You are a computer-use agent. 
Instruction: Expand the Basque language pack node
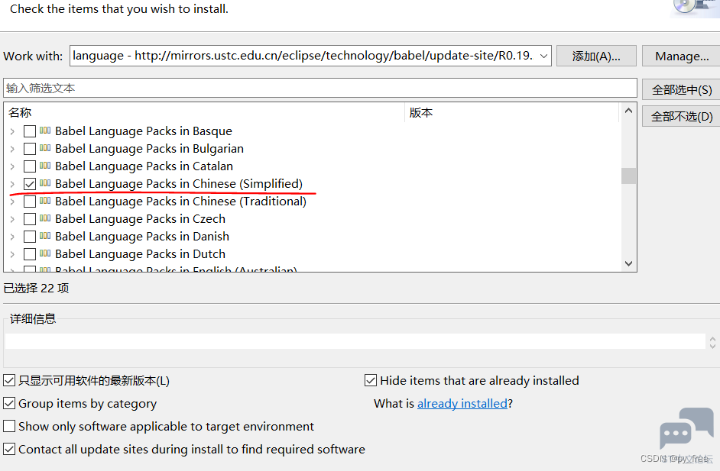pos(12,131)
